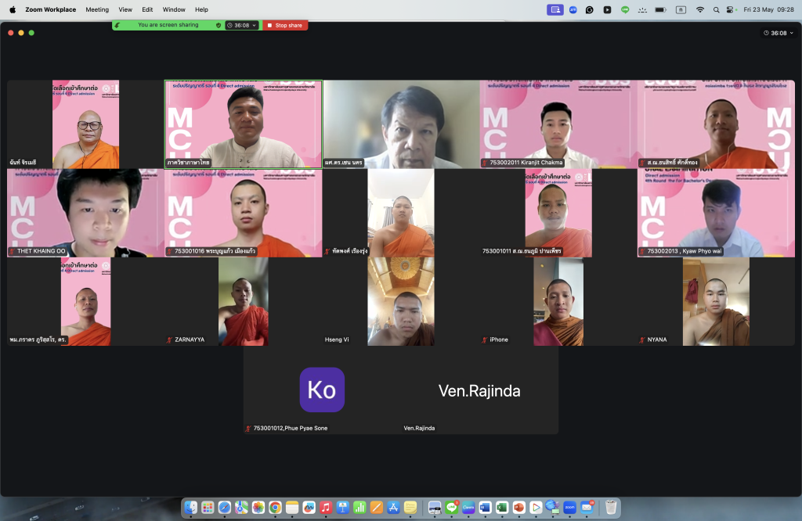This screenshot has height=521, width=802.
Task: Open the date and time Fri 23 May
Action: [x=769, y=9]
